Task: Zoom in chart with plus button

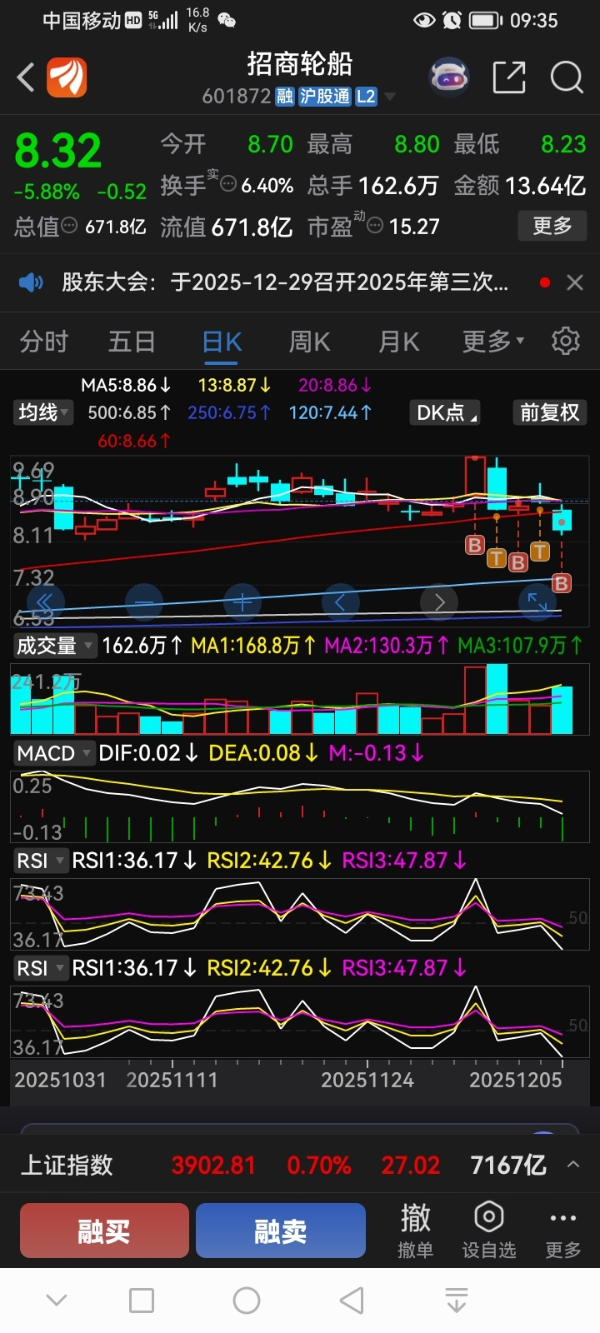Action: click(x=242, y=602)
